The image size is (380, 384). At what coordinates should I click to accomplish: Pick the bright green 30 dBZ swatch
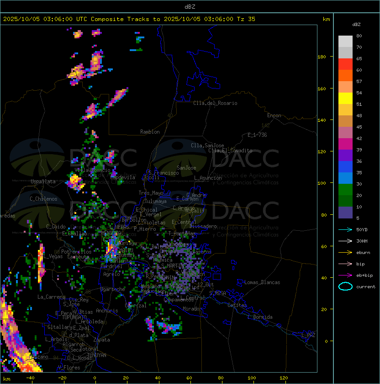point(345,190)
